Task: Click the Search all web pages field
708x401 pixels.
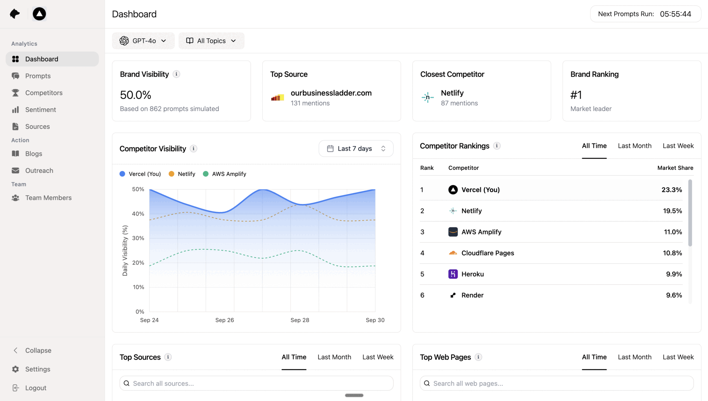Action: point(556,383)
